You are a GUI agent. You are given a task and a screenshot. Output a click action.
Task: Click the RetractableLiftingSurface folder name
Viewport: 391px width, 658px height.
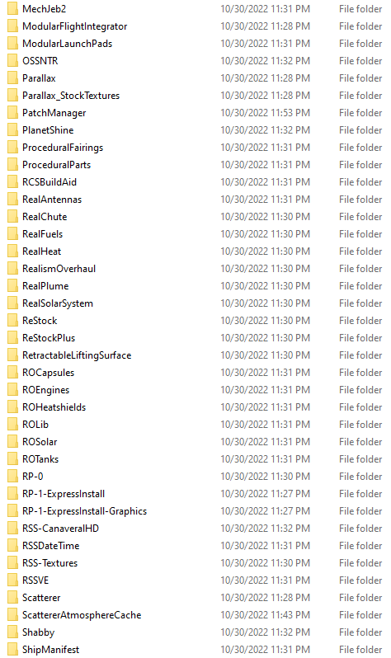click(77, 355)
